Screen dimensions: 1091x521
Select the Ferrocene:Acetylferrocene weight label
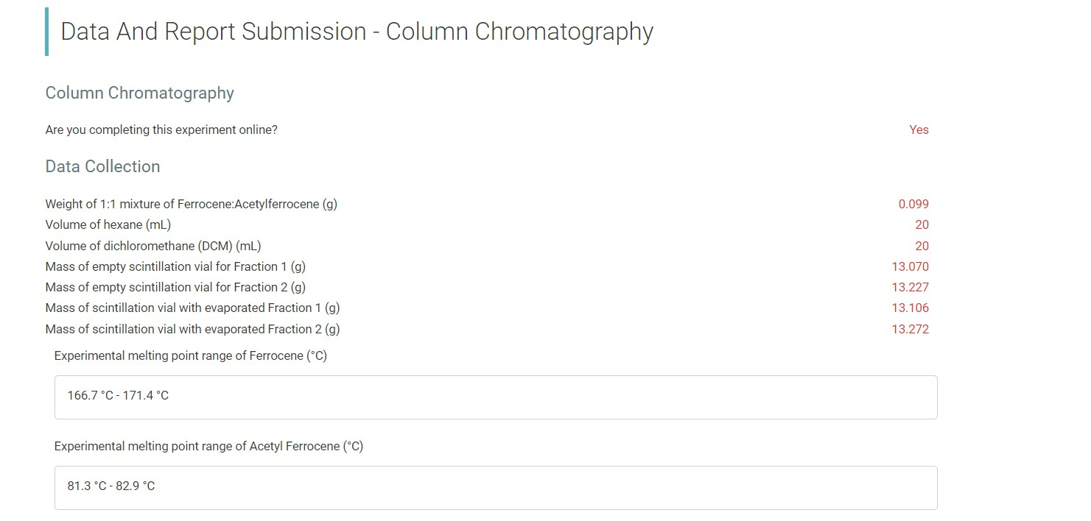pos(192,204)
